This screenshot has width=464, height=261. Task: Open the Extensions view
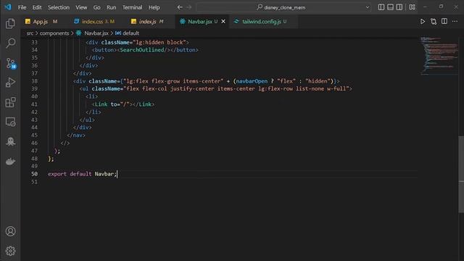10,102
